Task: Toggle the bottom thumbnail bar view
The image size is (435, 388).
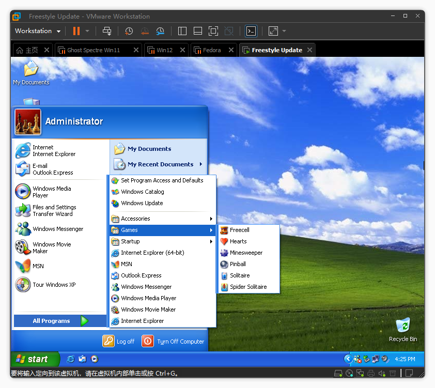Action: click(x=197, y=31)
